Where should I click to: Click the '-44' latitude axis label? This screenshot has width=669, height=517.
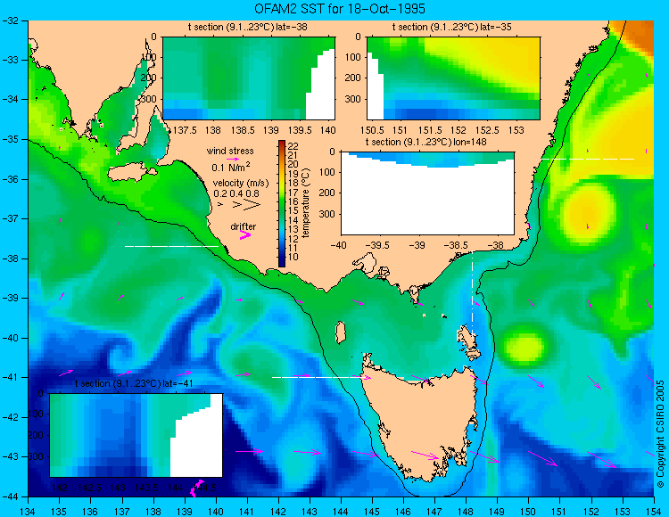(x=10, y=496)
